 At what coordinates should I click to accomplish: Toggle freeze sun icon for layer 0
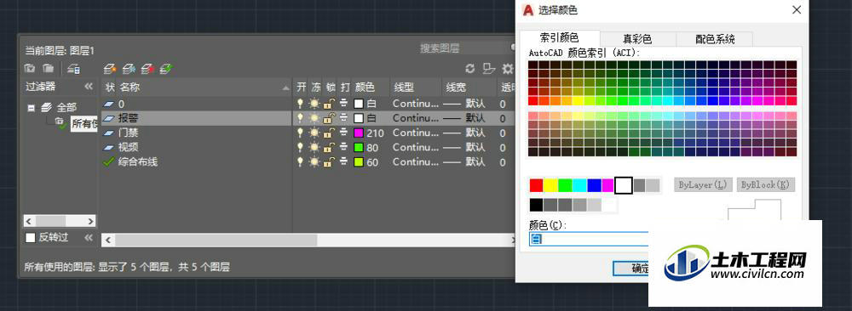click(314, 104)
